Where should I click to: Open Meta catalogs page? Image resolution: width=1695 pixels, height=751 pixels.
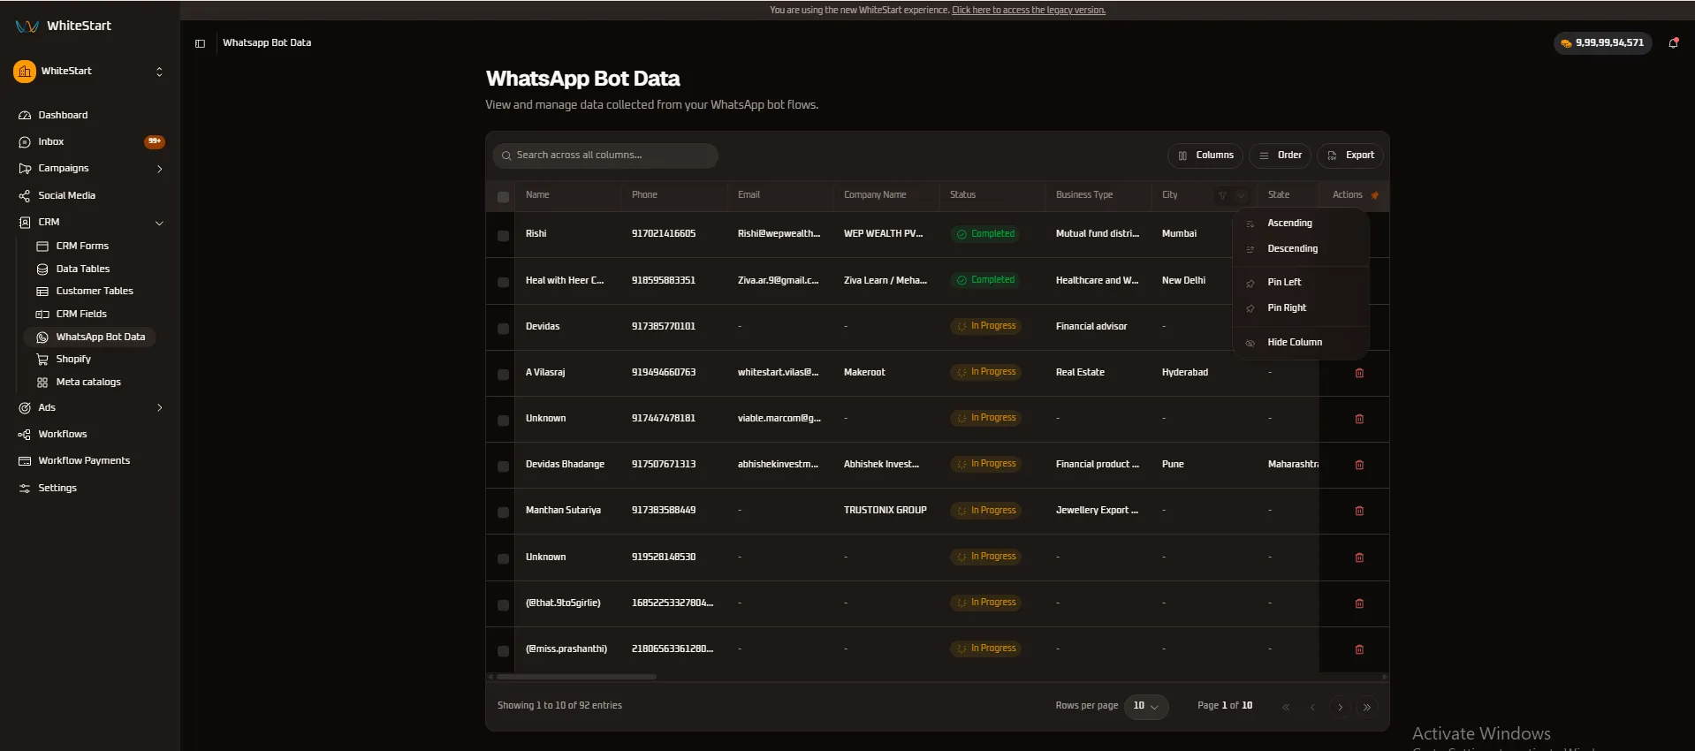[x=90, y=382]
